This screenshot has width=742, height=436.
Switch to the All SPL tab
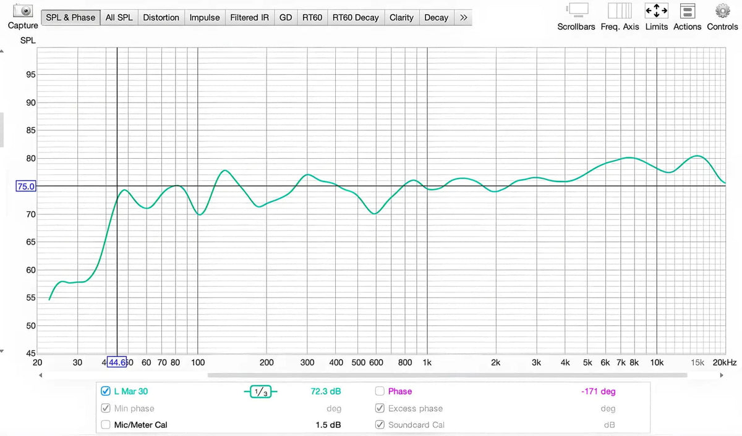pos(119,17)
